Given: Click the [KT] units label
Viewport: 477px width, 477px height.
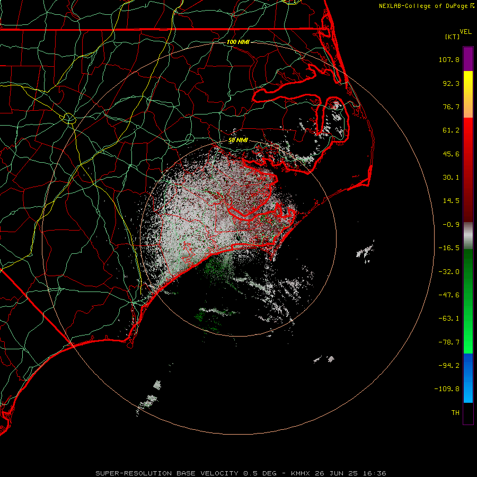Looking at the screenshot, I should coord(453,37).
